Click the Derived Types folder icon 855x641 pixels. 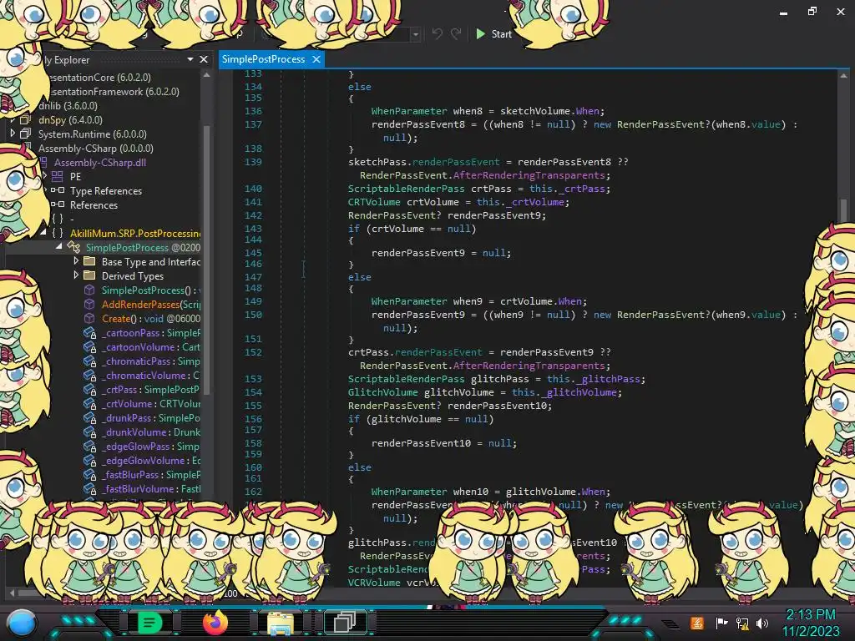89,275
